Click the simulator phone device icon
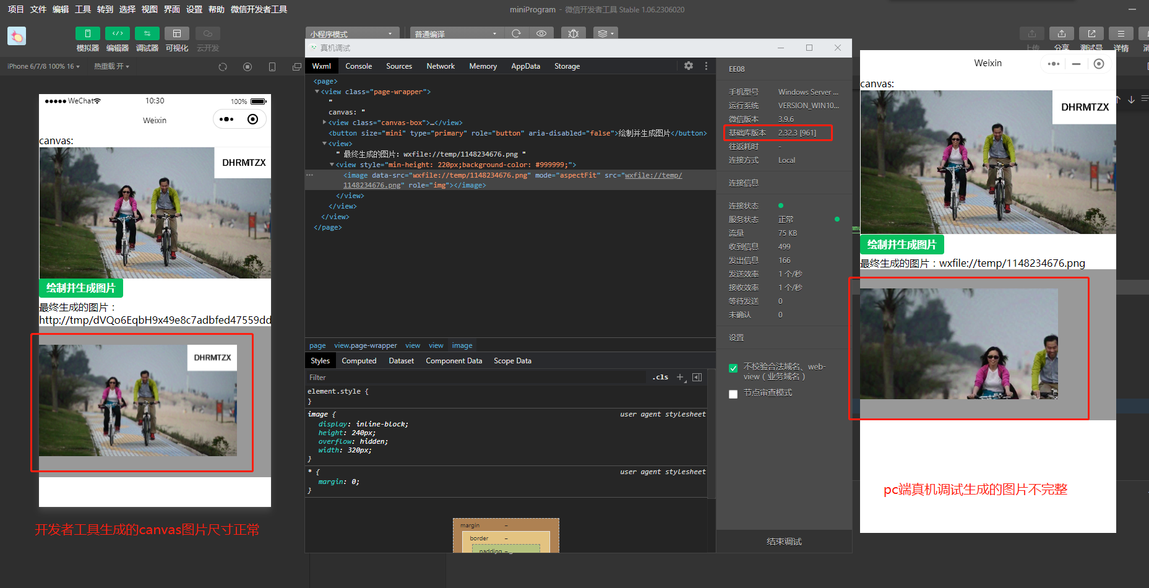The image size is (1149, 588). click(272, 67)
